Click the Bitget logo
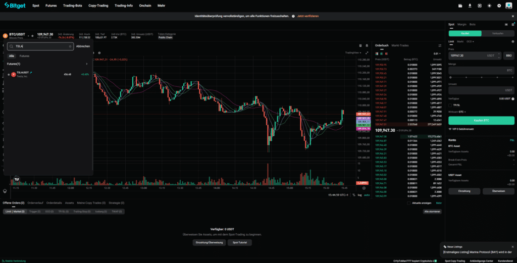This screenshot has width=517, height=263. [x=15, y=6]
